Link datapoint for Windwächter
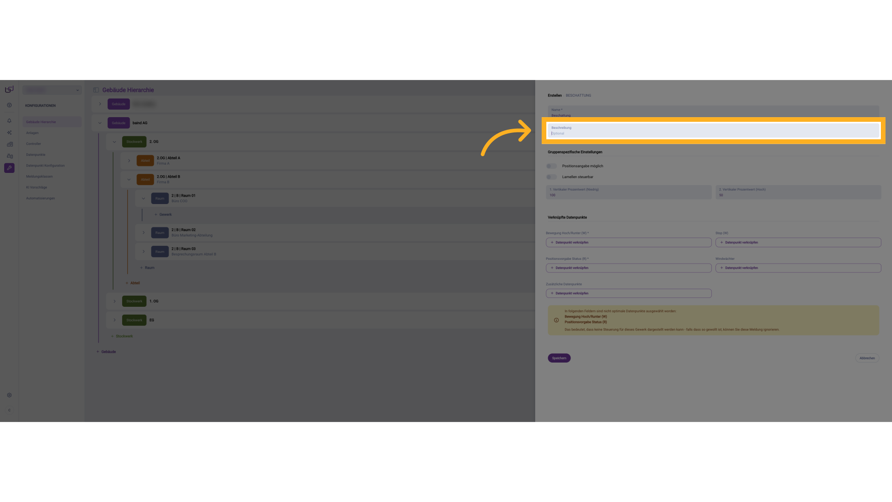The width and height of the screenshot is (892, 502). pyautogui.click(x=798, y=268)
